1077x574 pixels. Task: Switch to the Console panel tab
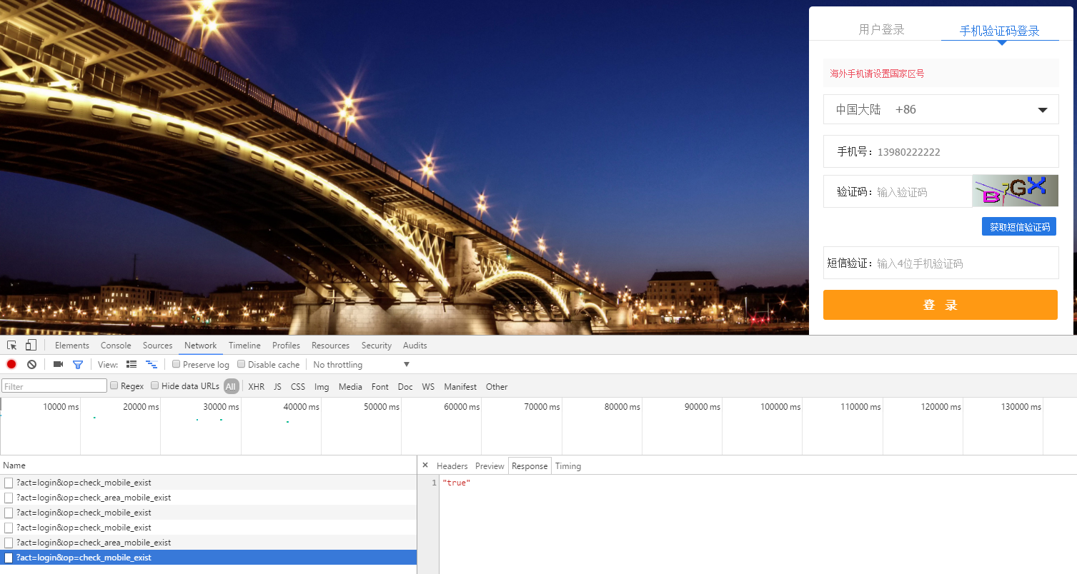click(116, 346)
